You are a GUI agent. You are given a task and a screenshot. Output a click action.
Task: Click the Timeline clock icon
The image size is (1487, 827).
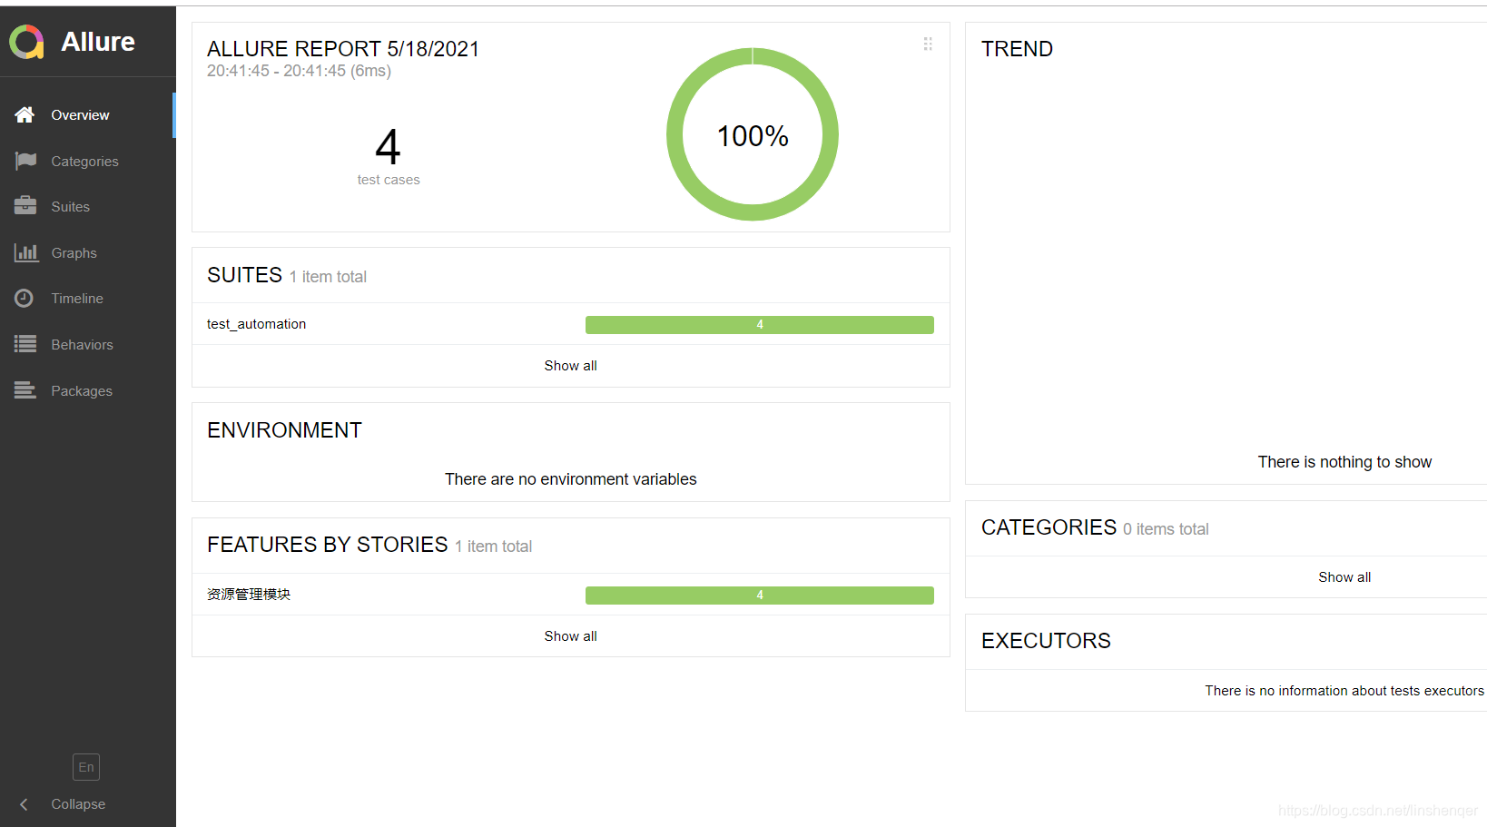click(25, 298)
